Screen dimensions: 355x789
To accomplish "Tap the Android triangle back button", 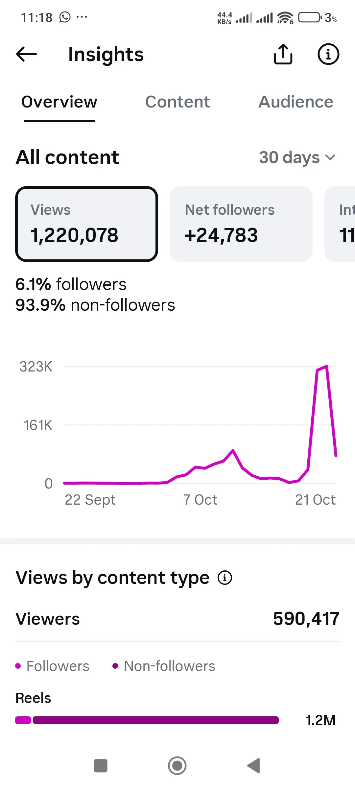I will click(x=254, y=766).
